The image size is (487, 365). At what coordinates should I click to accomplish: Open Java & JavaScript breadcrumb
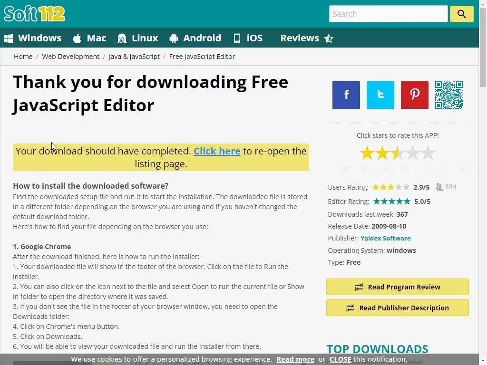(134, 57)
